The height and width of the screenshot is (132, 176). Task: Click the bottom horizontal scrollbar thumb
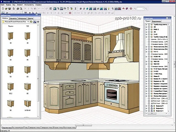[x=84, y=125]
